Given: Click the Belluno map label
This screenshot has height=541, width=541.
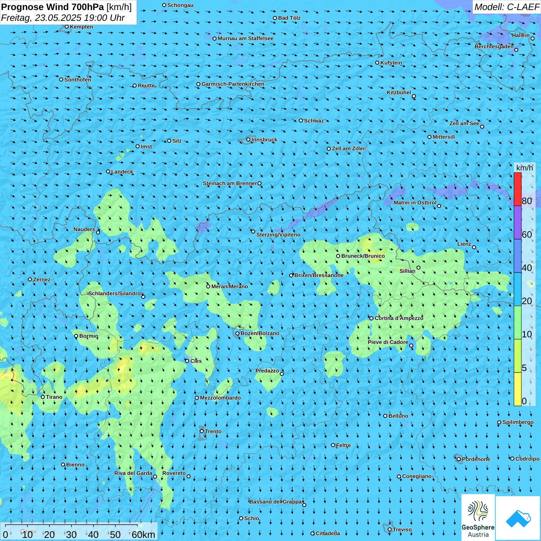Looking at the screenshot, I should pos(398,416).
